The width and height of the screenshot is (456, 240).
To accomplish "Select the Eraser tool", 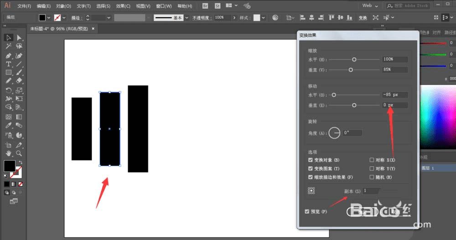I will (19, 81).
